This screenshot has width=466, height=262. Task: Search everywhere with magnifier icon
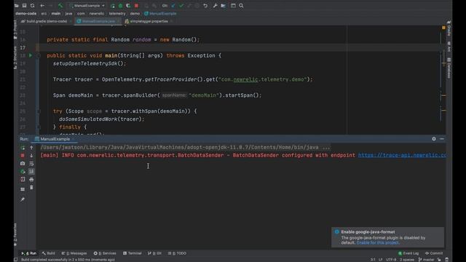click(x=241, y=6)
